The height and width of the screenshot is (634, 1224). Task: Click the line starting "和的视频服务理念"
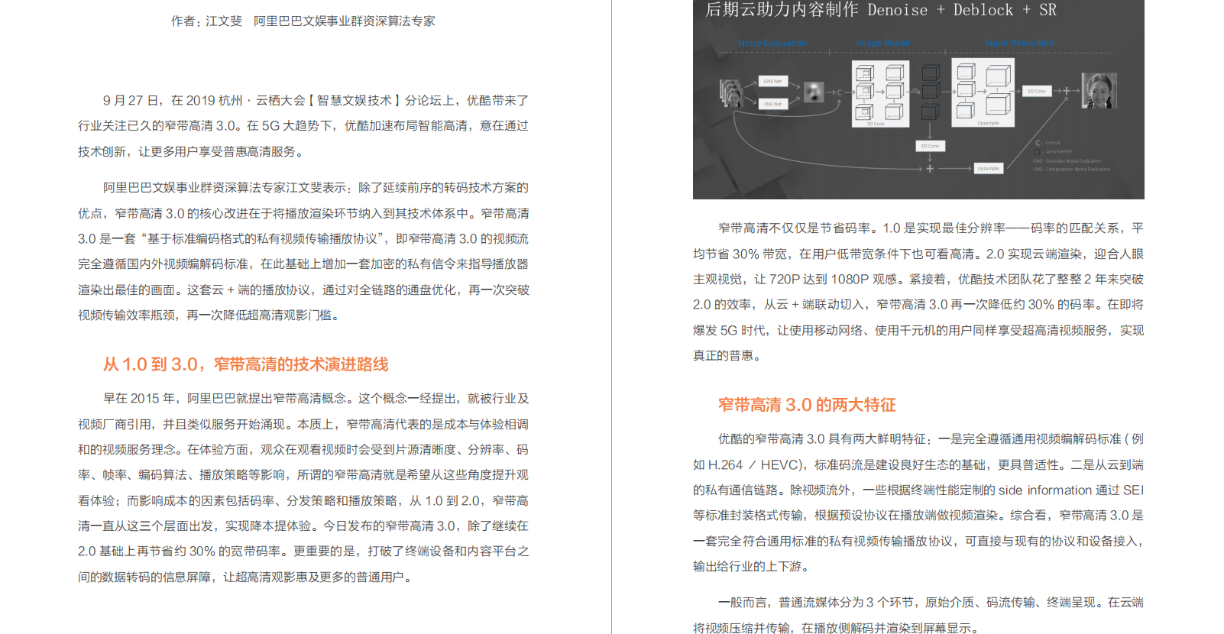[x=303, y=450]
